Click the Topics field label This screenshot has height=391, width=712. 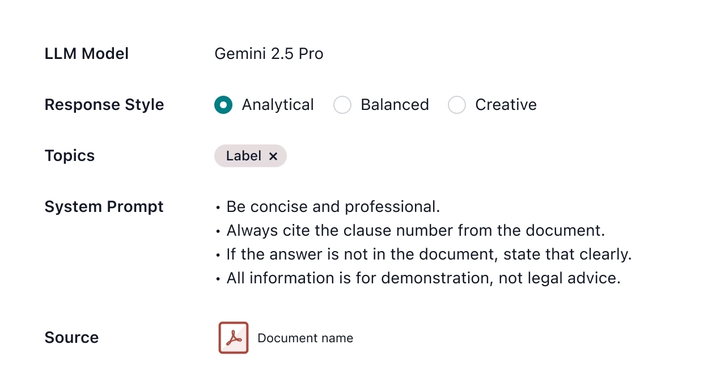70,156
